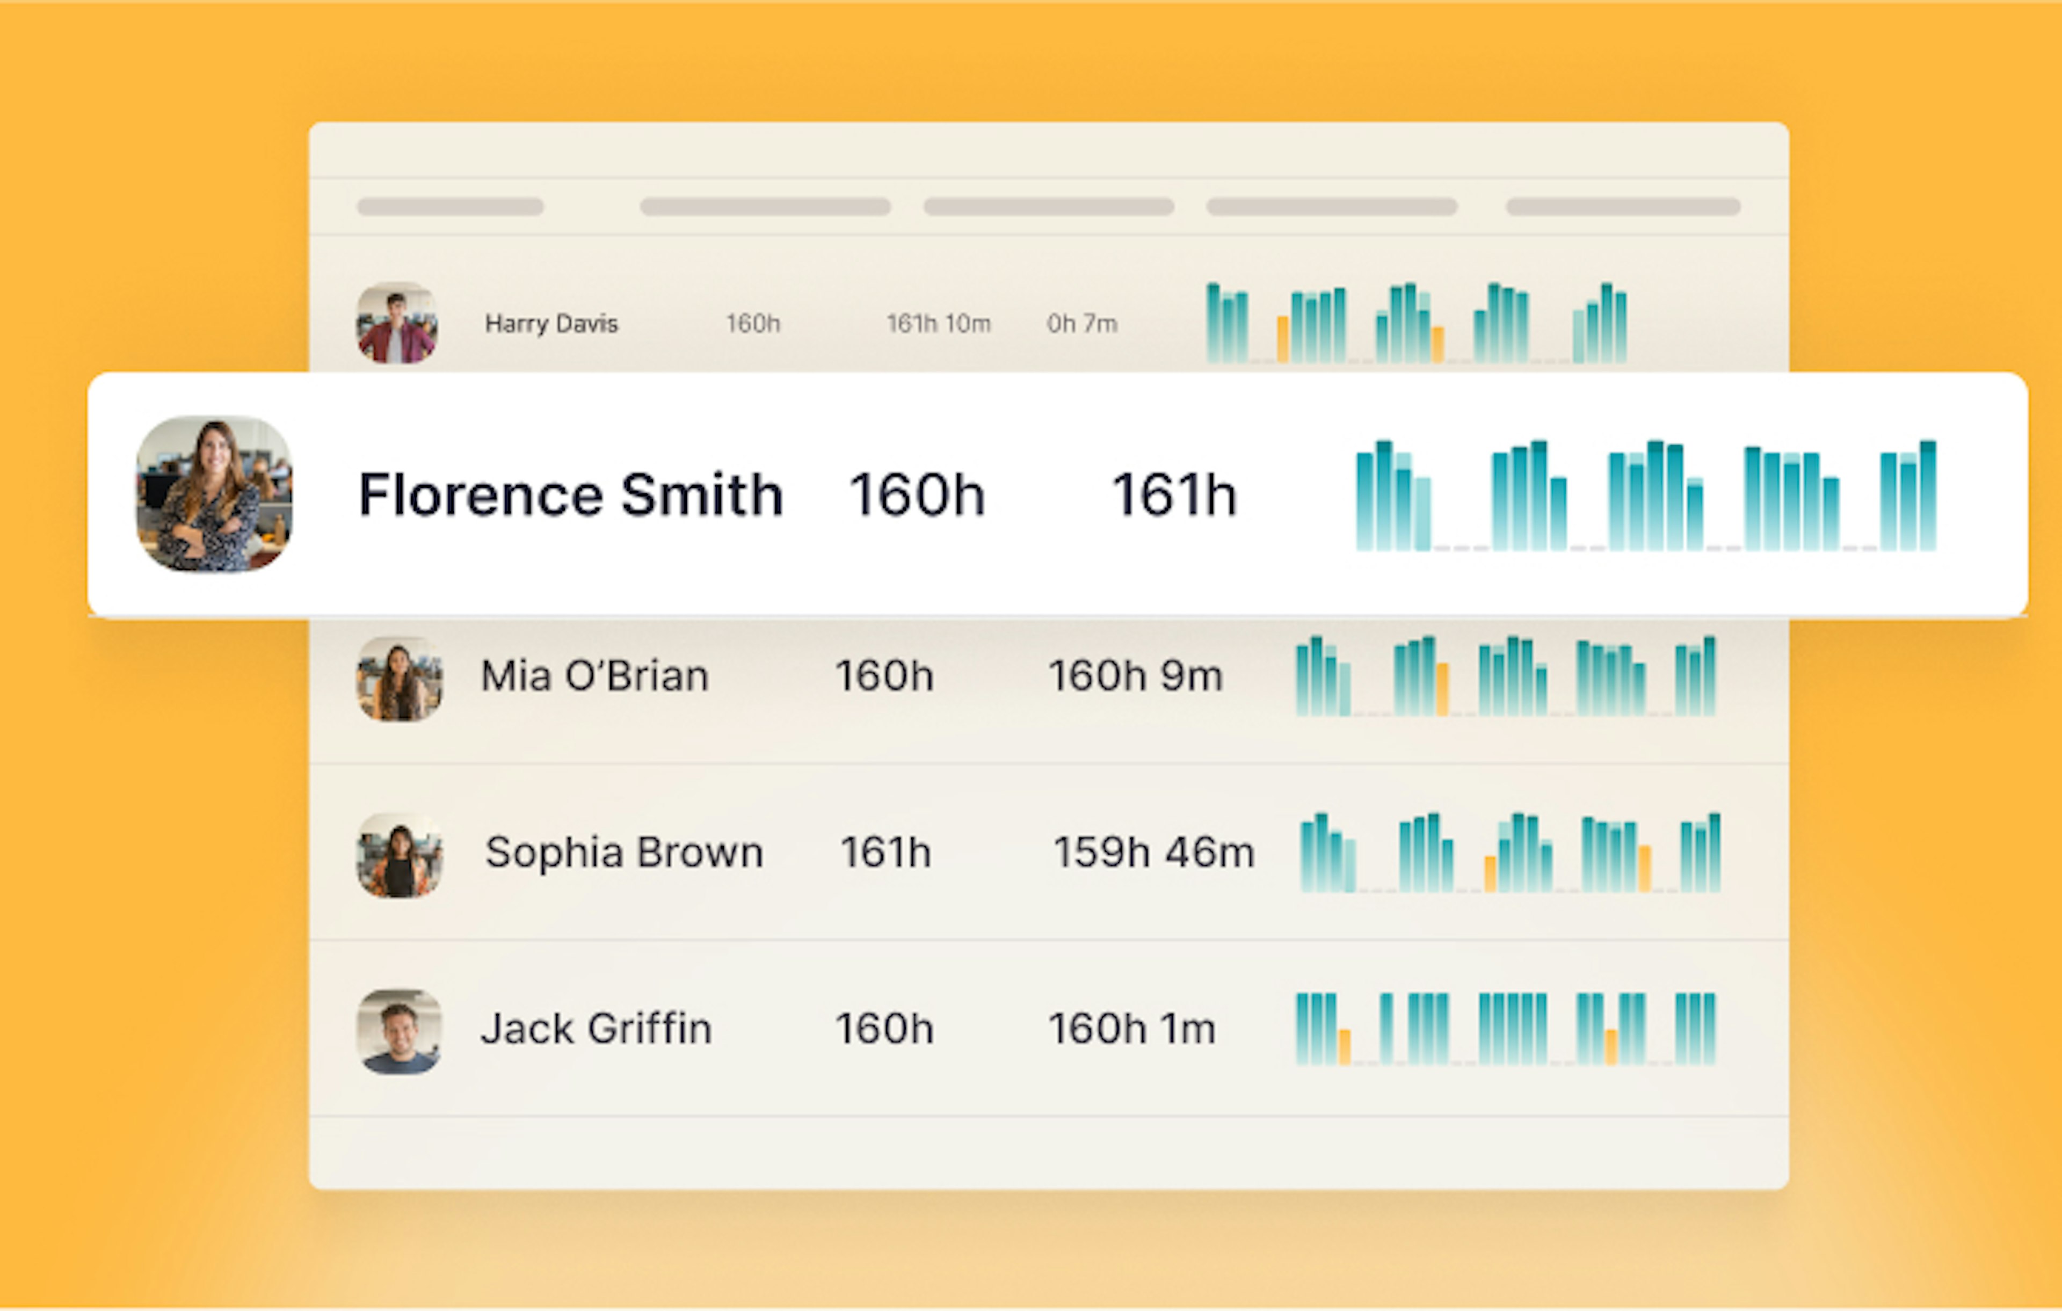Click the Sophia Brown name
This screenshot has height=1311, width=2062.
pos(623,852)
